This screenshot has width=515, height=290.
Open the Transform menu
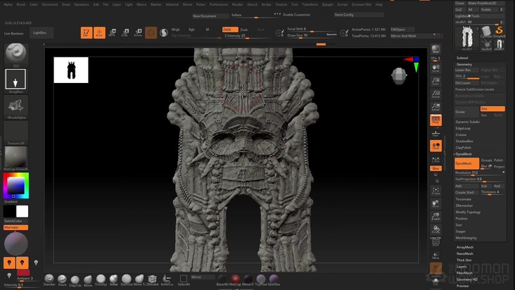[x=310, y=5]
